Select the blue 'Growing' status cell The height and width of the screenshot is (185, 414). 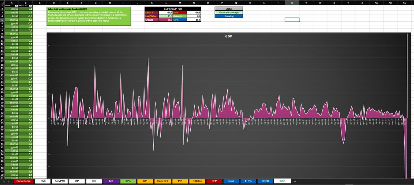click(229, 16)
